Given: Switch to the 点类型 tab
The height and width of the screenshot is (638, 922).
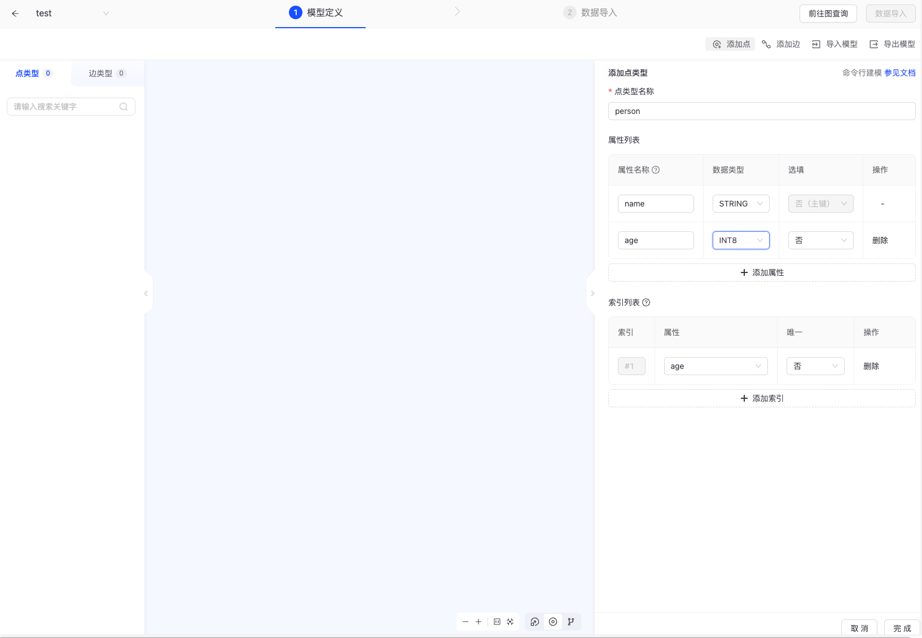Looking at the screenshot, I should (34, 73).
